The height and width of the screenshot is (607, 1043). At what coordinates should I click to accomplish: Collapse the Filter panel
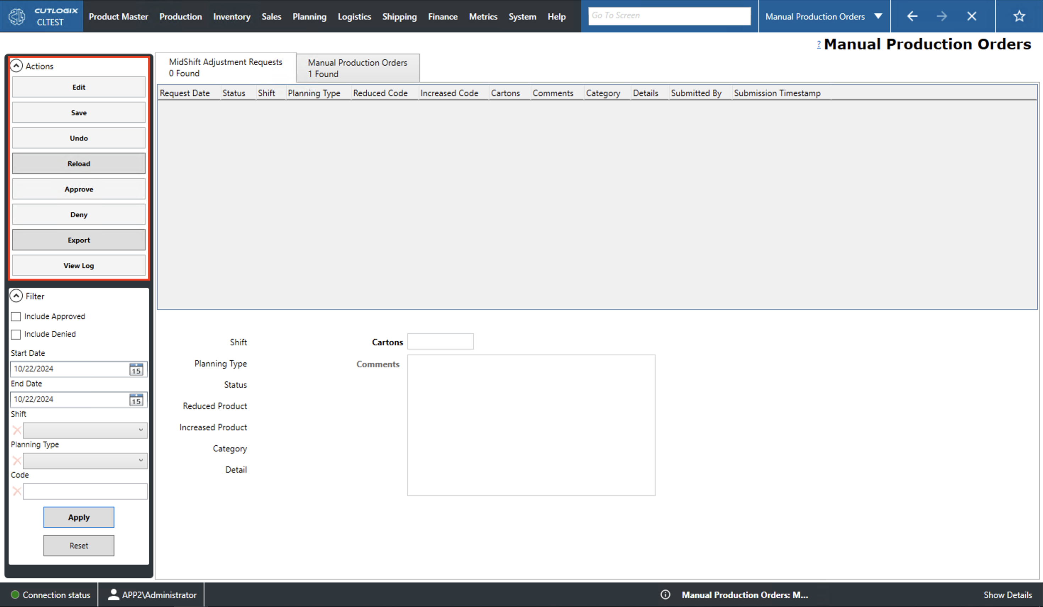[16, 296]
